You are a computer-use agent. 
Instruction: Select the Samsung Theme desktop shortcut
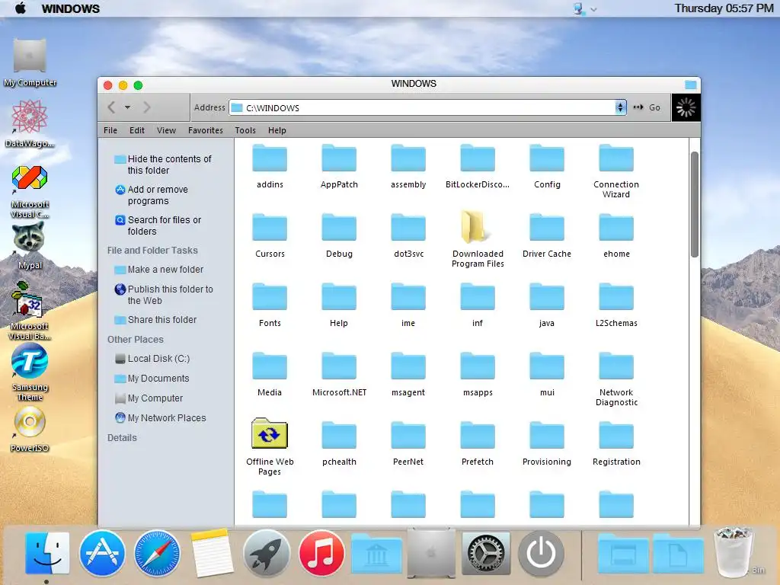(x=30, y=373)
